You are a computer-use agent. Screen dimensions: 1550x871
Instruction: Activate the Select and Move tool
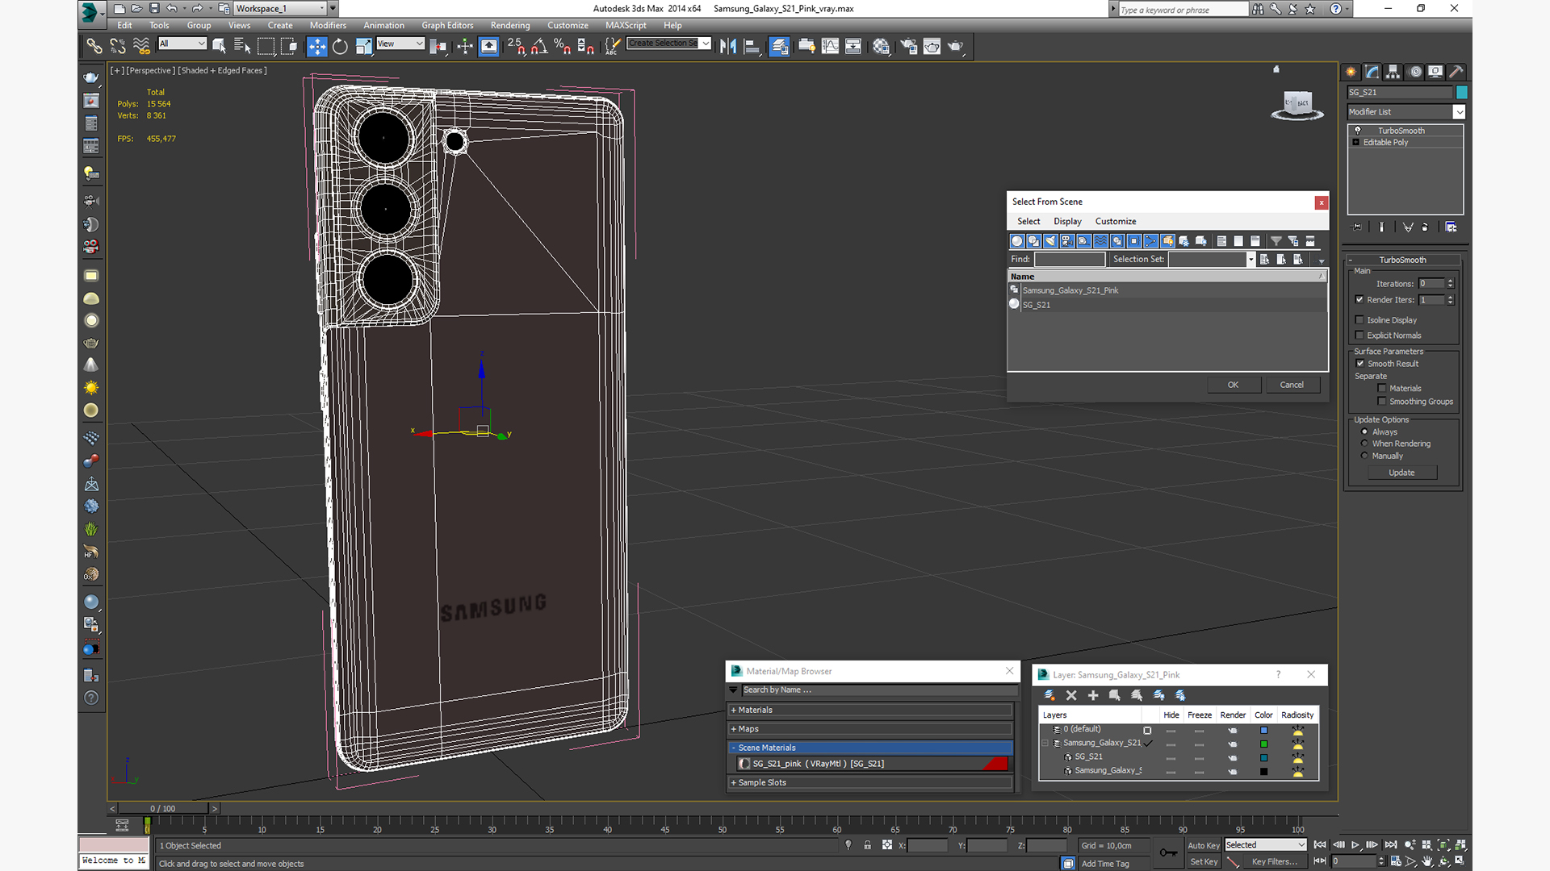tap(316, 47)
